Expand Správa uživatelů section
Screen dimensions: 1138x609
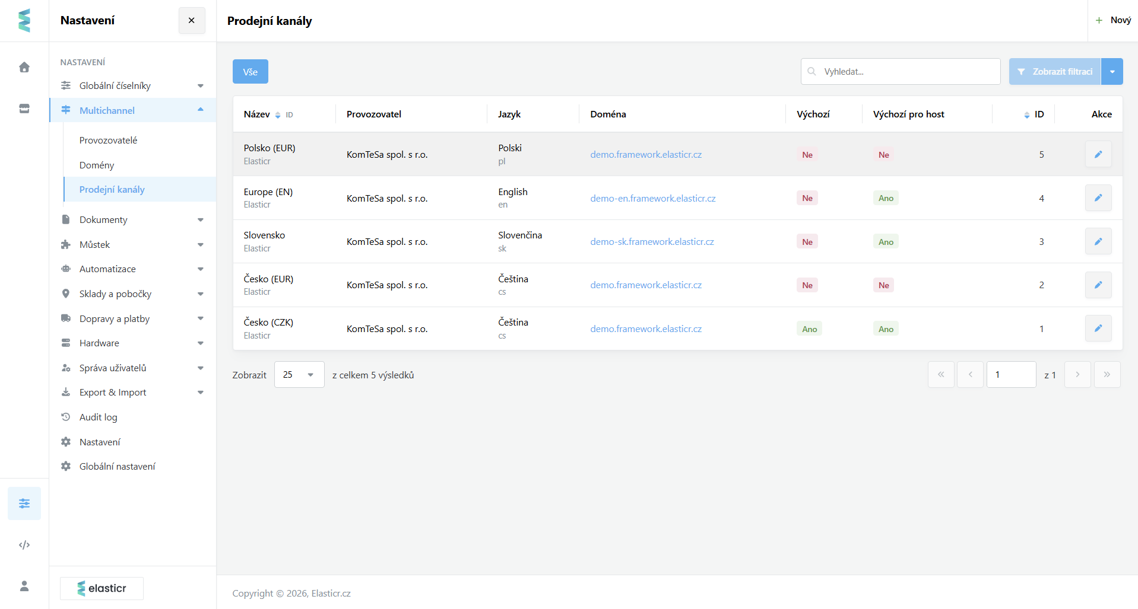[133, 368]
